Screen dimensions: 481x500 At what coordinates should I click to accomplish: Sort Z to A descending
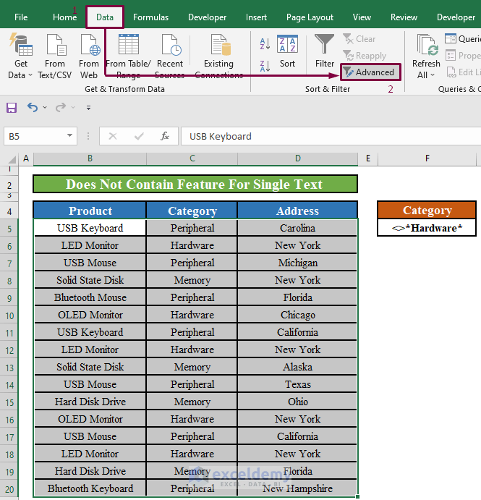click(x=265, y=66)
